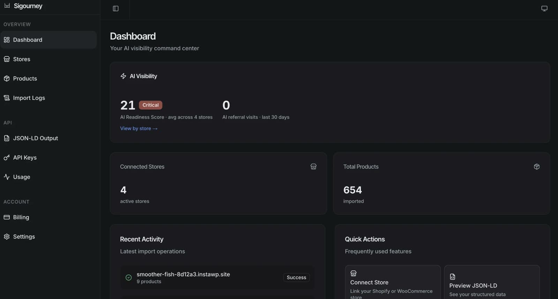Click the Critical status badge
The width and height of the screenshot is (558, 299).
tap(151, 105)
